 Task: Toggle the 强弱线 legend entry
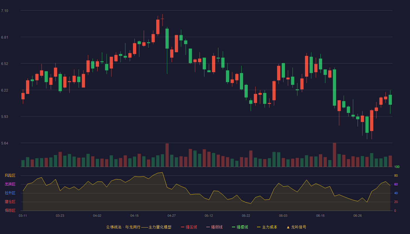coord(214,227)
